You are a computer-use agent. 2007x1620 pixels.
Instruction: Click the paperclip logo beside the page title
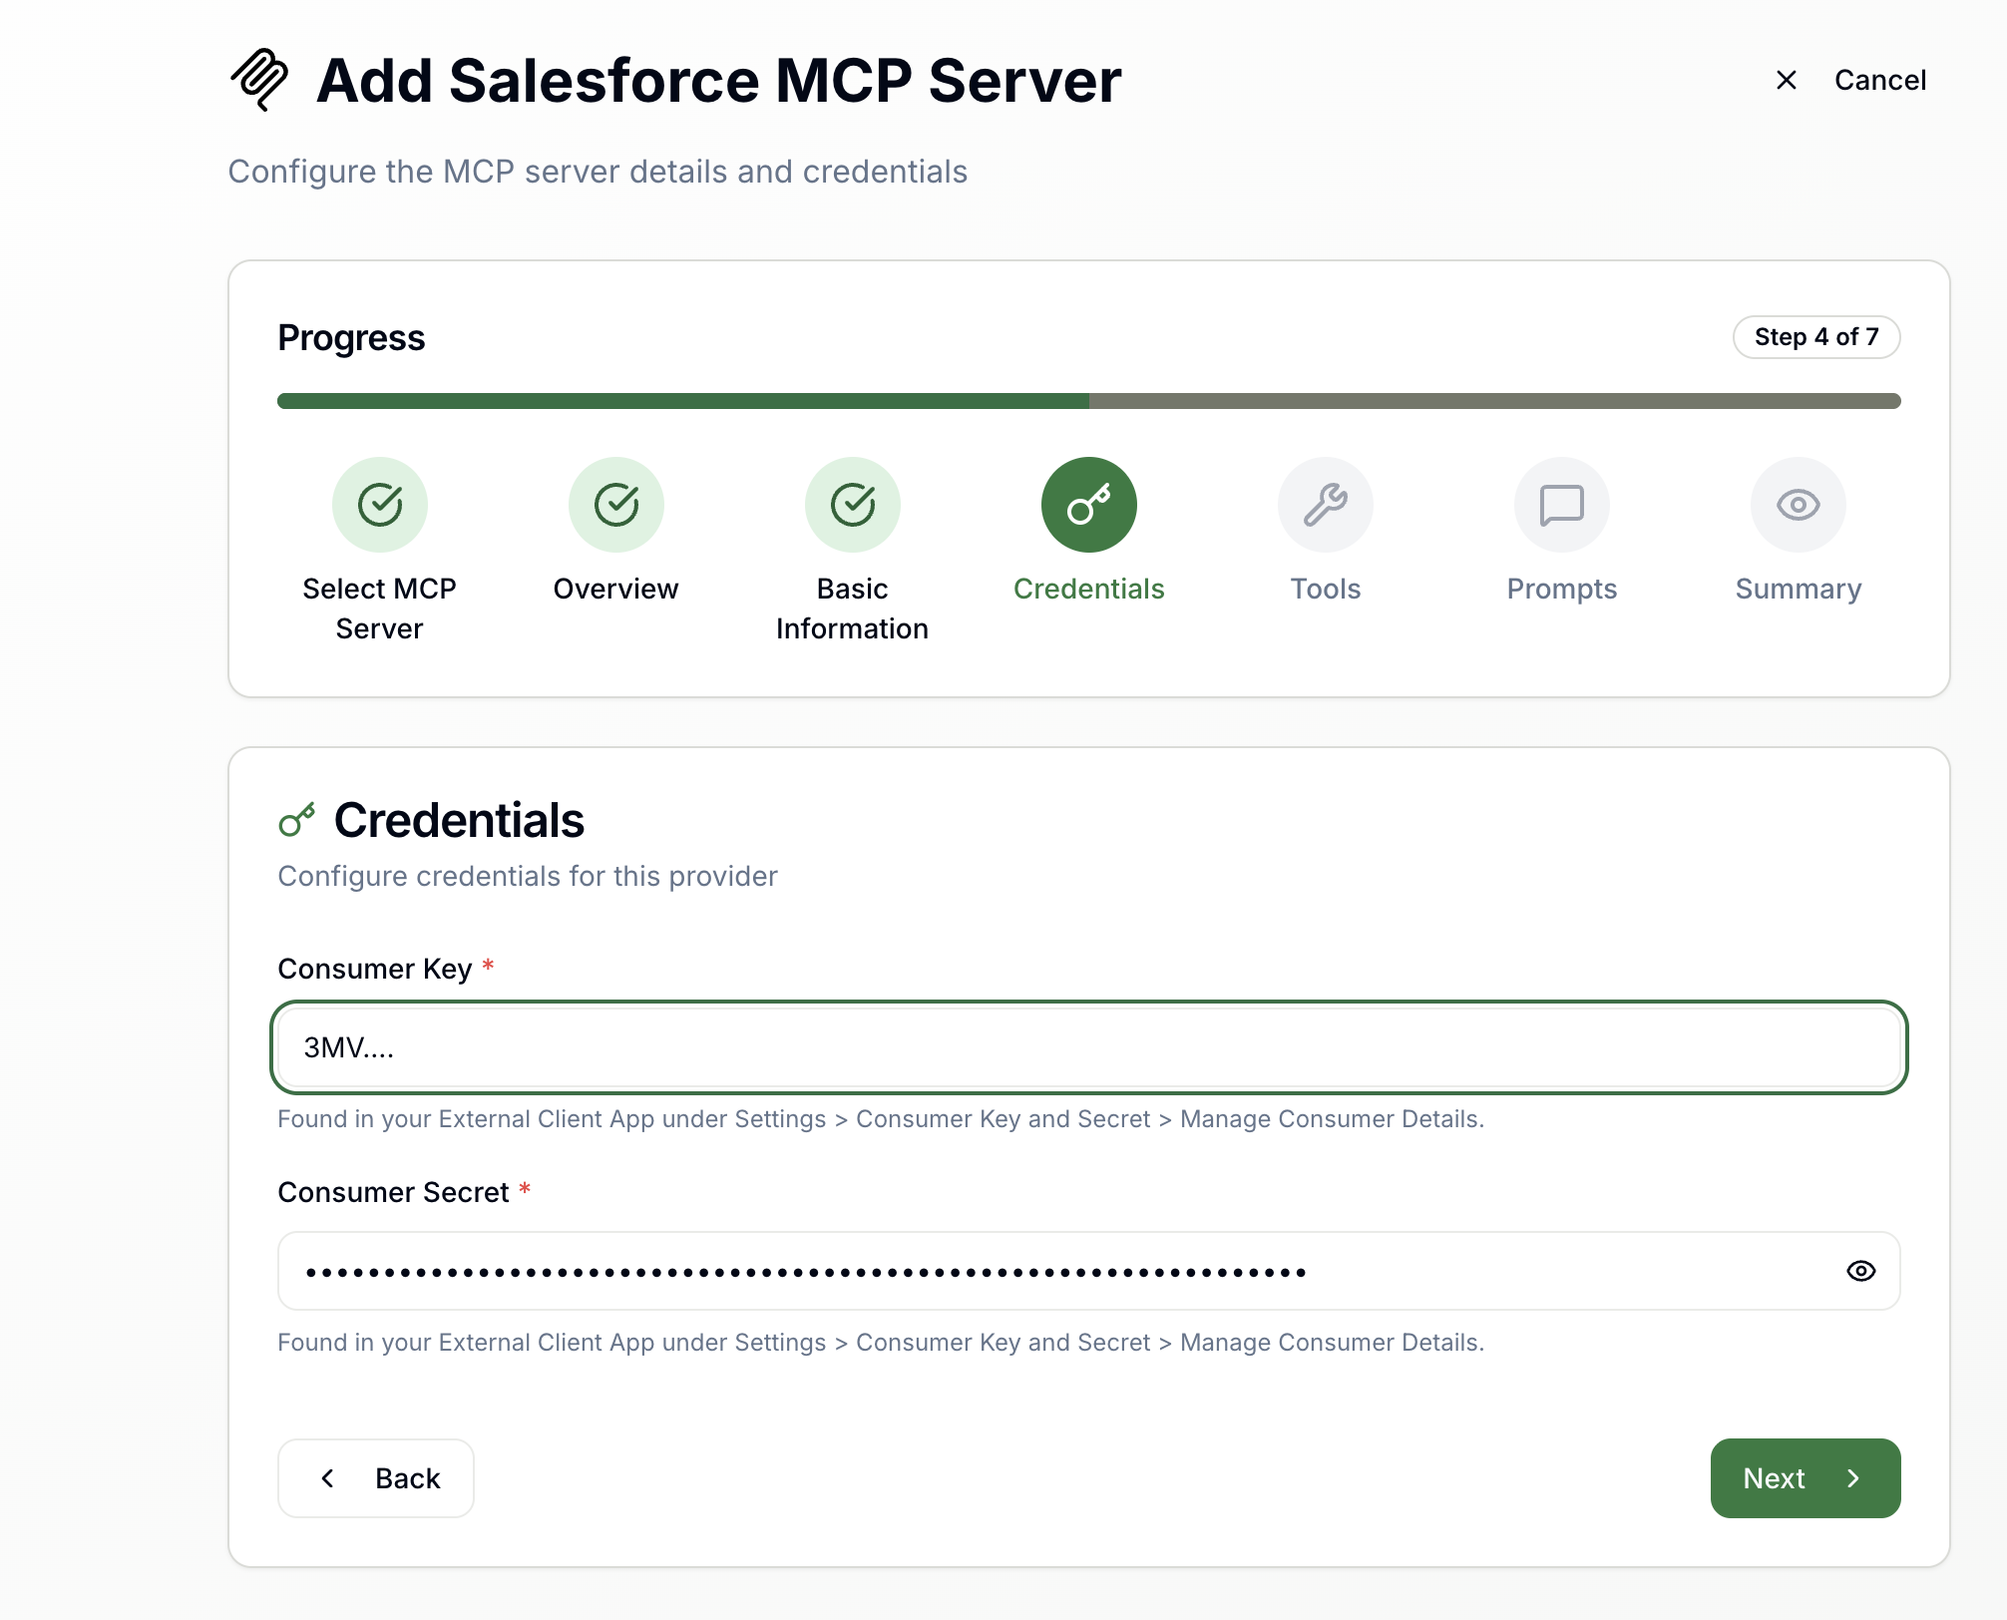click(x=259, y=80)
